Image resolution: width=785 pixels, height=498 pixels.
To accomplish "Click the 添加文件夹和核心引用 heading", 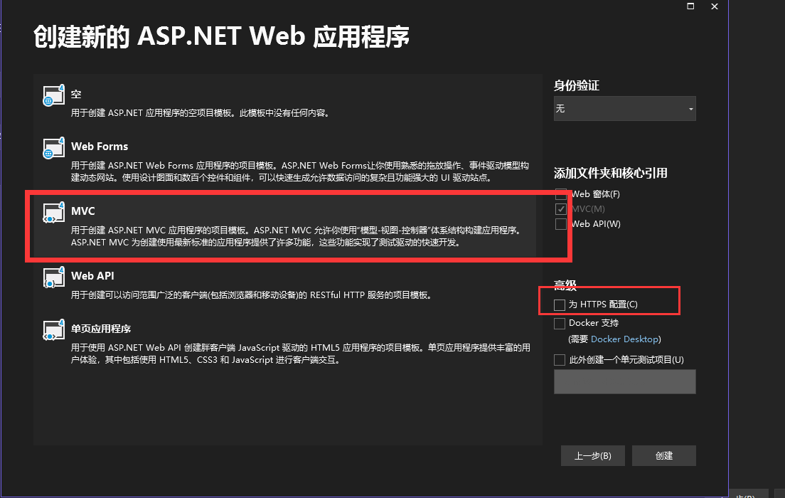I will pyautogui.click(x=610, y=174).
